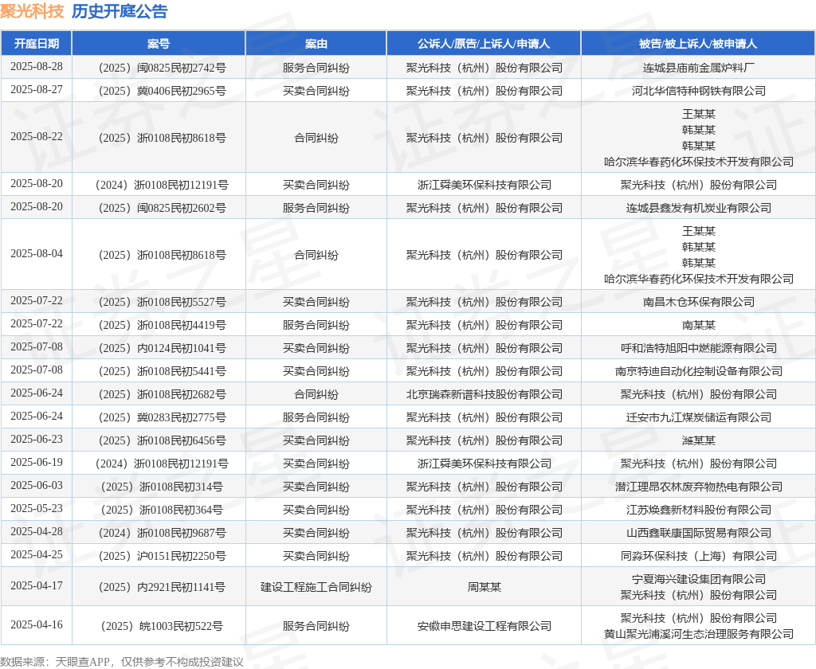Click defendant 宁夏海兴建设集团有限公司
816x669 pixels.
[x=698, y=579]
